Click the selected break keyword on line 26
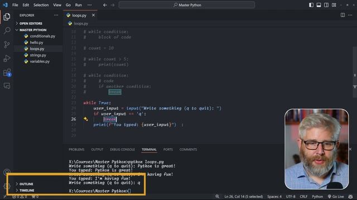This screenshot has height=200, width=357. click(110, 119)
